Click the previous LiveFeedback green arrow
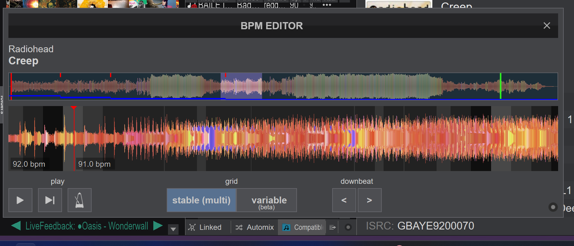The image size is (574, 246). tap(16, 226)
